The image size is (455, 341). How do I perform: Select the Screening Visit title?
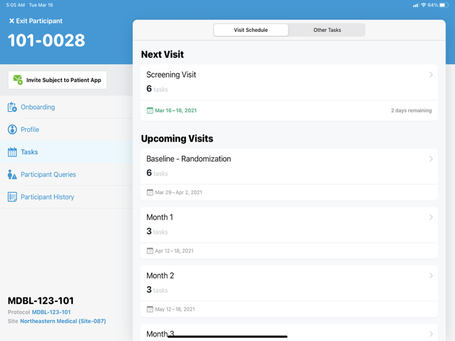coord(171,75)
